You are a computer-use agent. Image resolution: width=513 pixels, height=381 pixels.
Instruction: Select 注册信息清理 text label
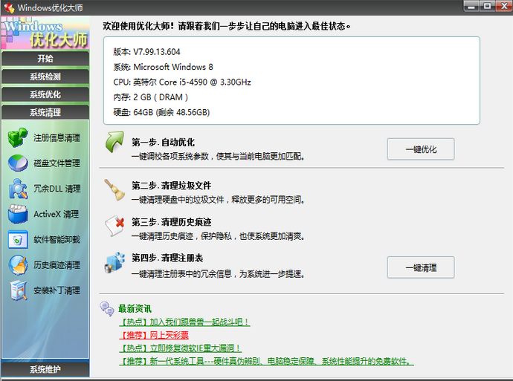pos(57,138)
